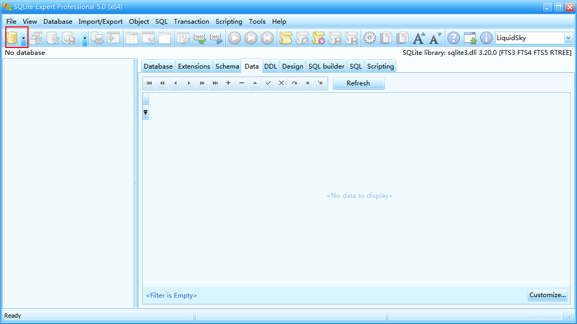Click the commit transaction green check icon
Image resolution: width=577 pixels, height=324 pixels.
coord(200,38)
